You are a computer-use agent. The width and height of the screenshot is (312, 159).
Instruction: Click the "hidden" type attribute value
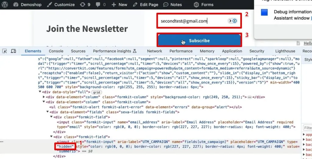[65, 147]
